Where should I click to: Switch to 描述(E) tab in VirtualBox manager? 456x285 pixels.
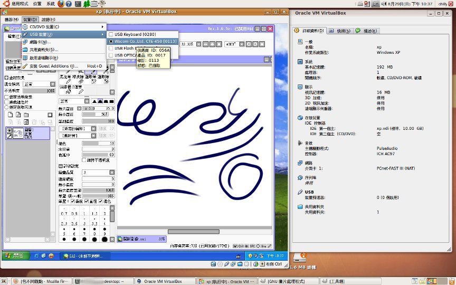click(366, 31)
